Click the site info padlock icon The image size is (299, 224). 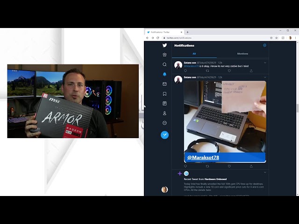pyautogui.click(x=164, y=38)
